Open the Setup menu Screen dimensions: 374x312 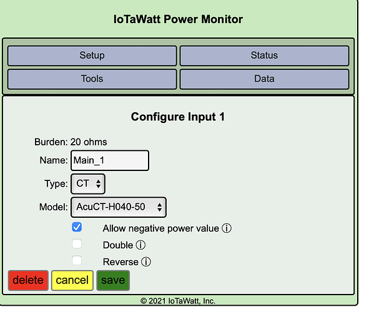coord(92,56)
